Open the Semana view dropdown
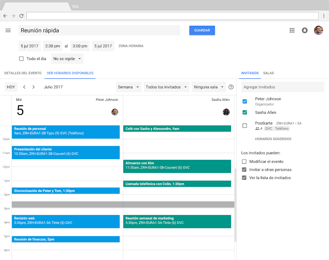The height and width of the screenshot is (260, 329). coord(129,87)
